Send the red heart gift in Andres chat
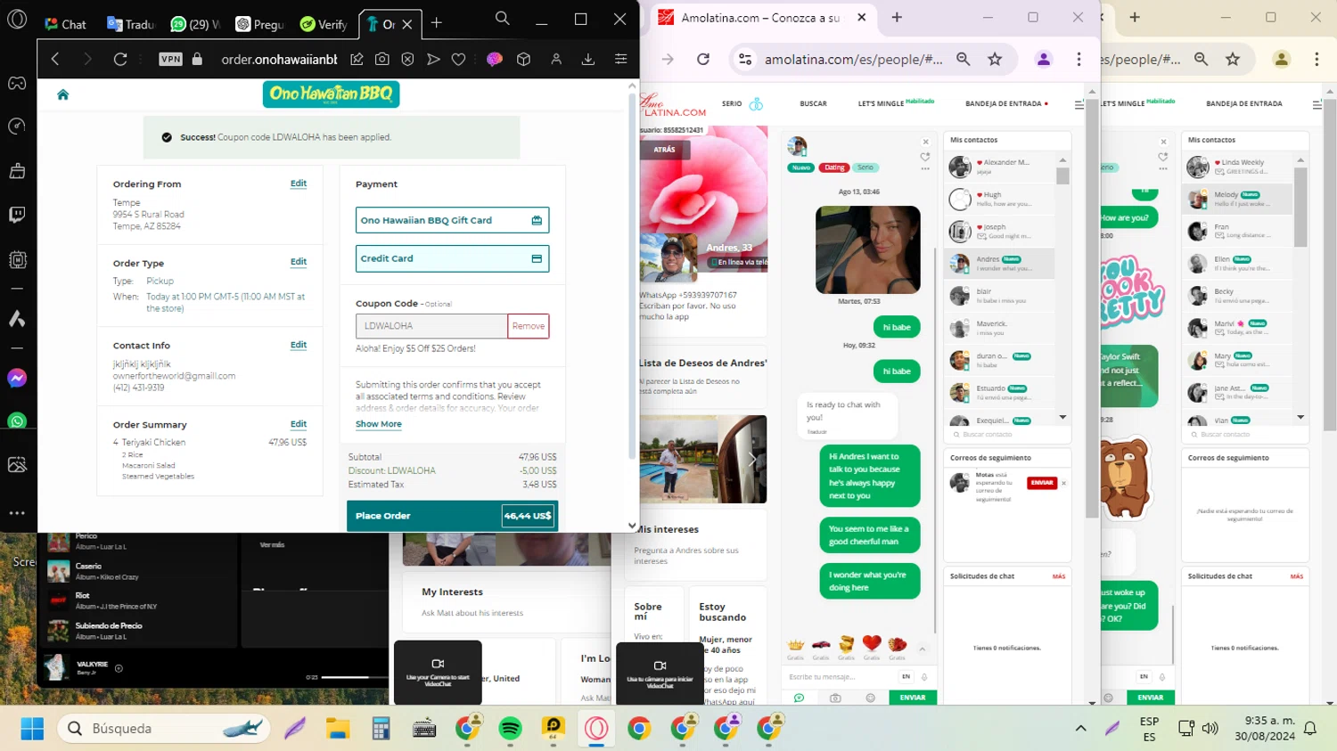This screenshot has height=751, width=1337. coord(872,644)
